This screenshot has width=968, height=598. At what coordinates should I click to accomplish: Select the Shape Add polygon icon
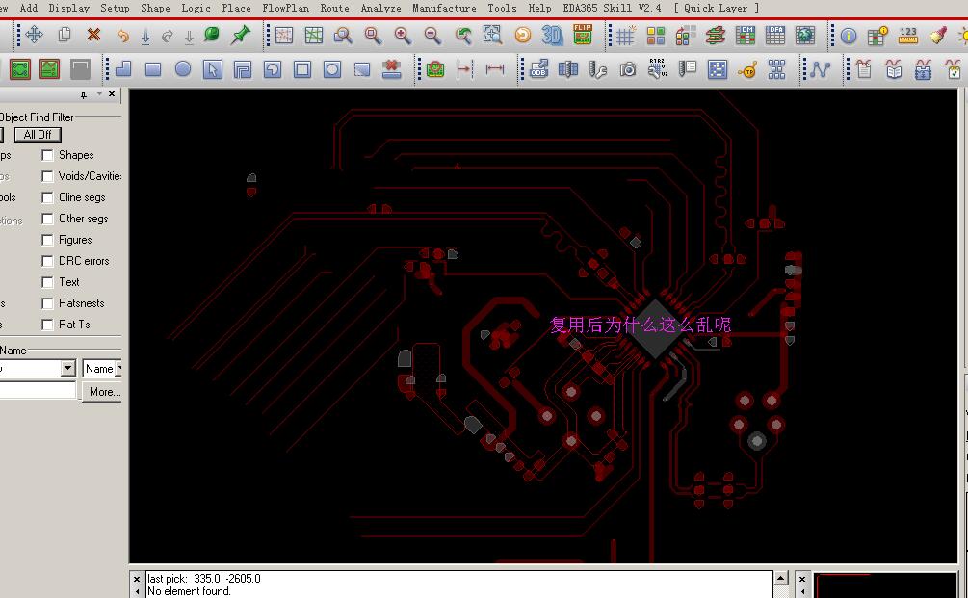(123, 69)
